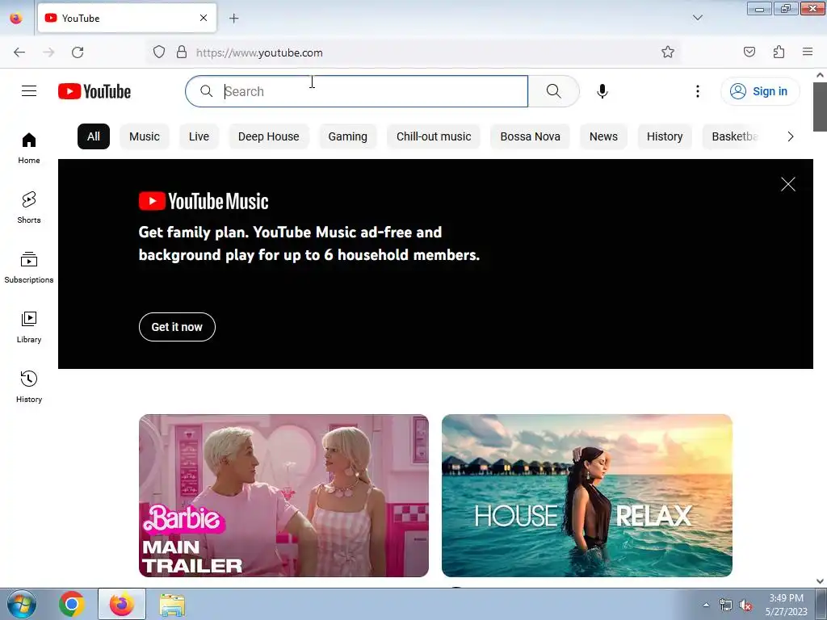Select the History filter chip
The image size is (827, 620).
click(665, 136)
